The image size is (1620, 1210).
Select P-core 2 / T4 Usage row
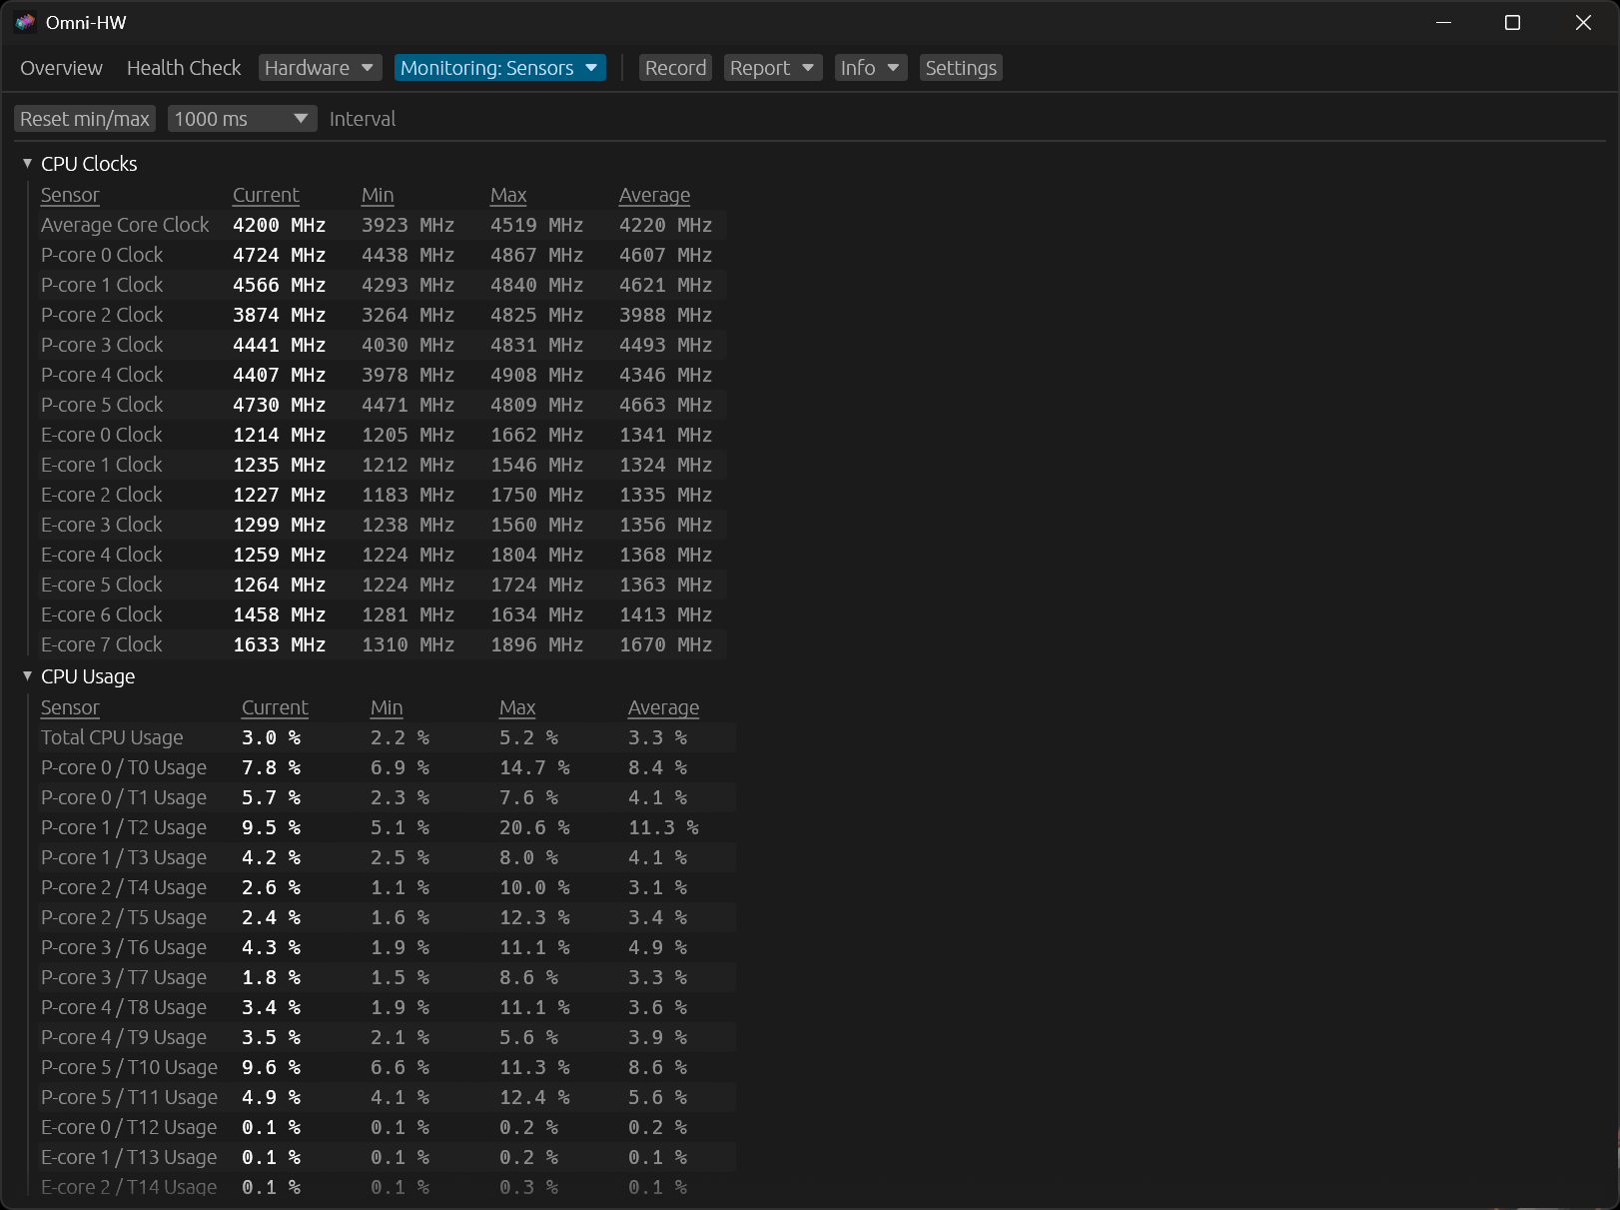click(x=387, y=887)
